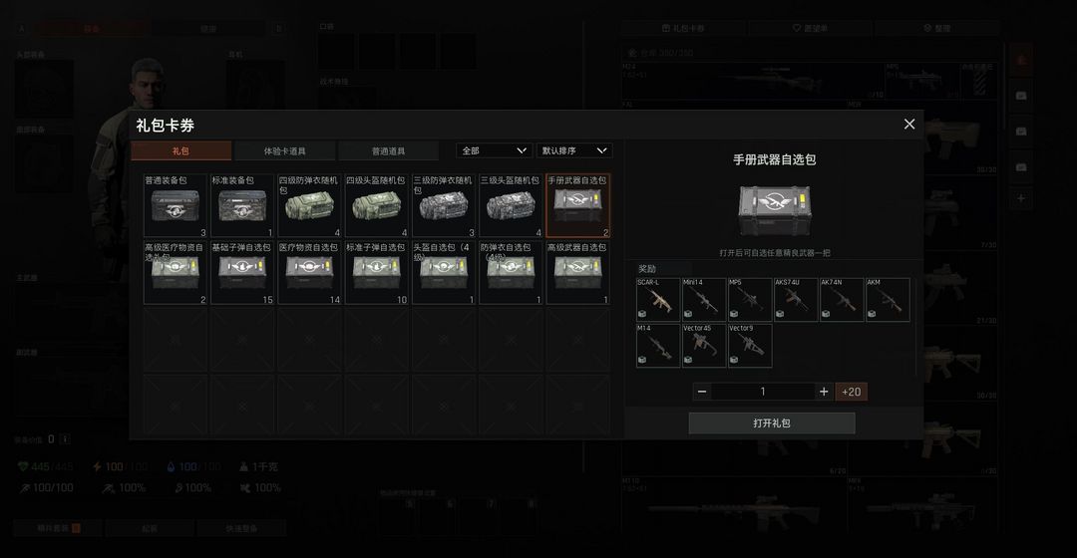
Task: Select the 基础子弹自选包 crate
Action: click(242, 272)
